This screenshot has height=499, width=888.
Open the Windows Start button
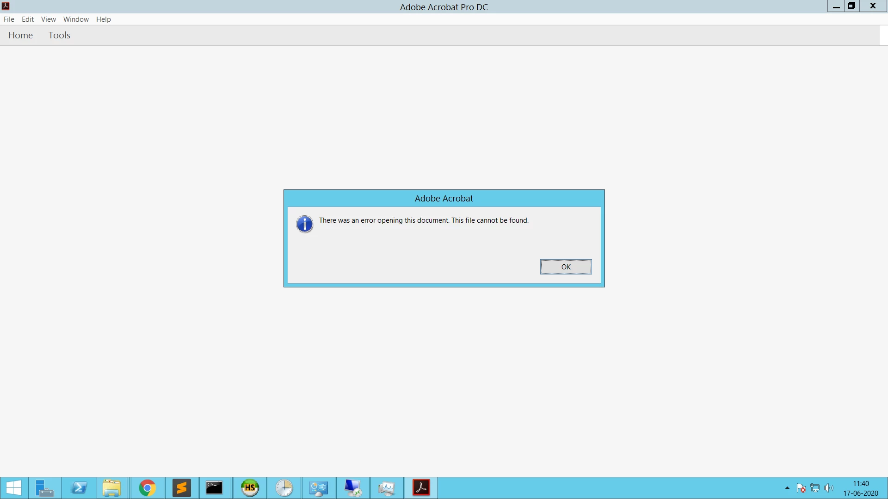click(x=14, y=488)
